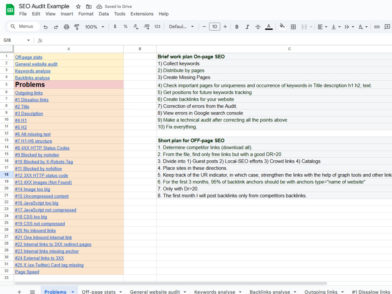Open the Name box dropdown arrow

(29, 40)
